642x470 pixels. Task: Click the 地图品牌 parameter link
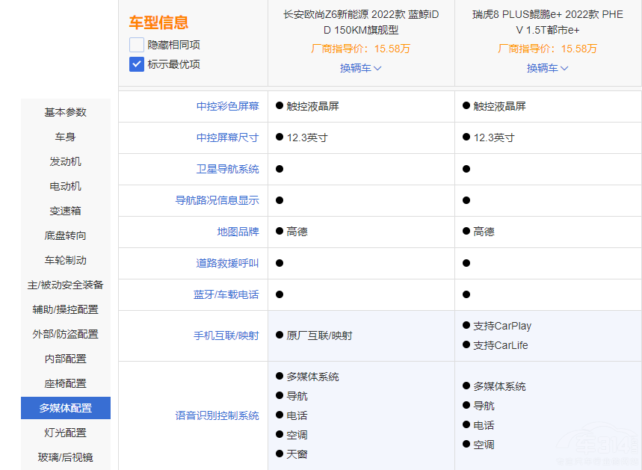tap(238, 232)
